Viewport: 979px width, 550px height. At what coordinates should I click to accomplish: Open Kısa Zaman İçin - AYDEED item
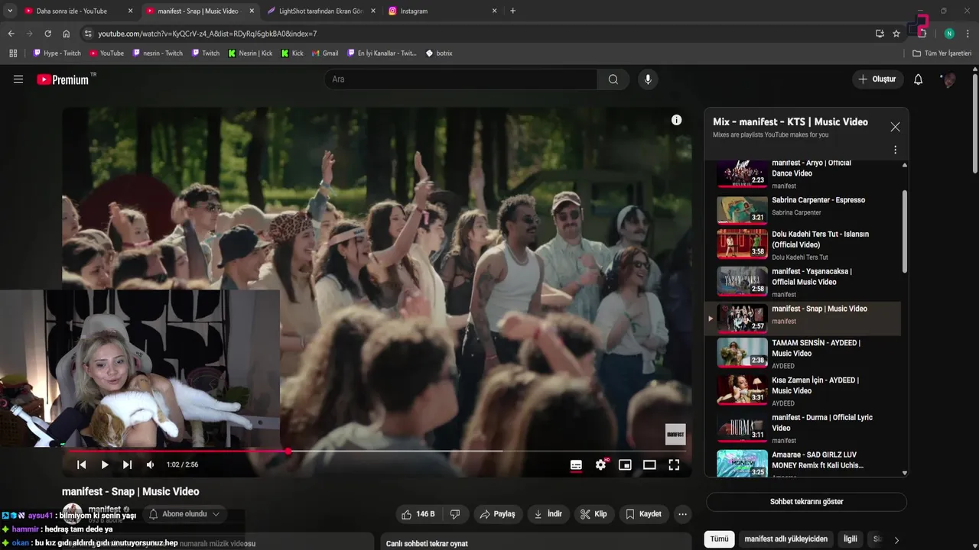[804, 390]
